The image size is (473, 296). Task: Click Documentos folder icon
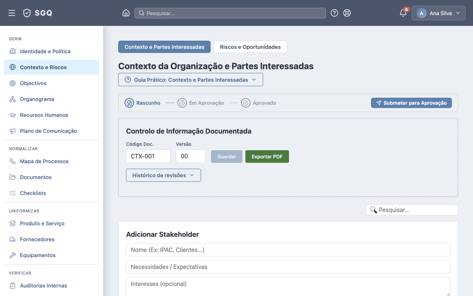(13, 177)
